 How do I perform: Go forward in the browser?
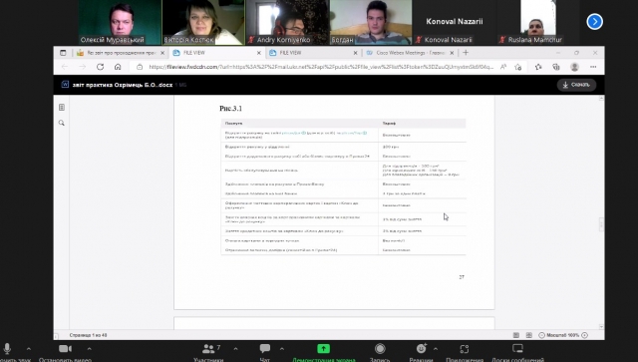82,67
